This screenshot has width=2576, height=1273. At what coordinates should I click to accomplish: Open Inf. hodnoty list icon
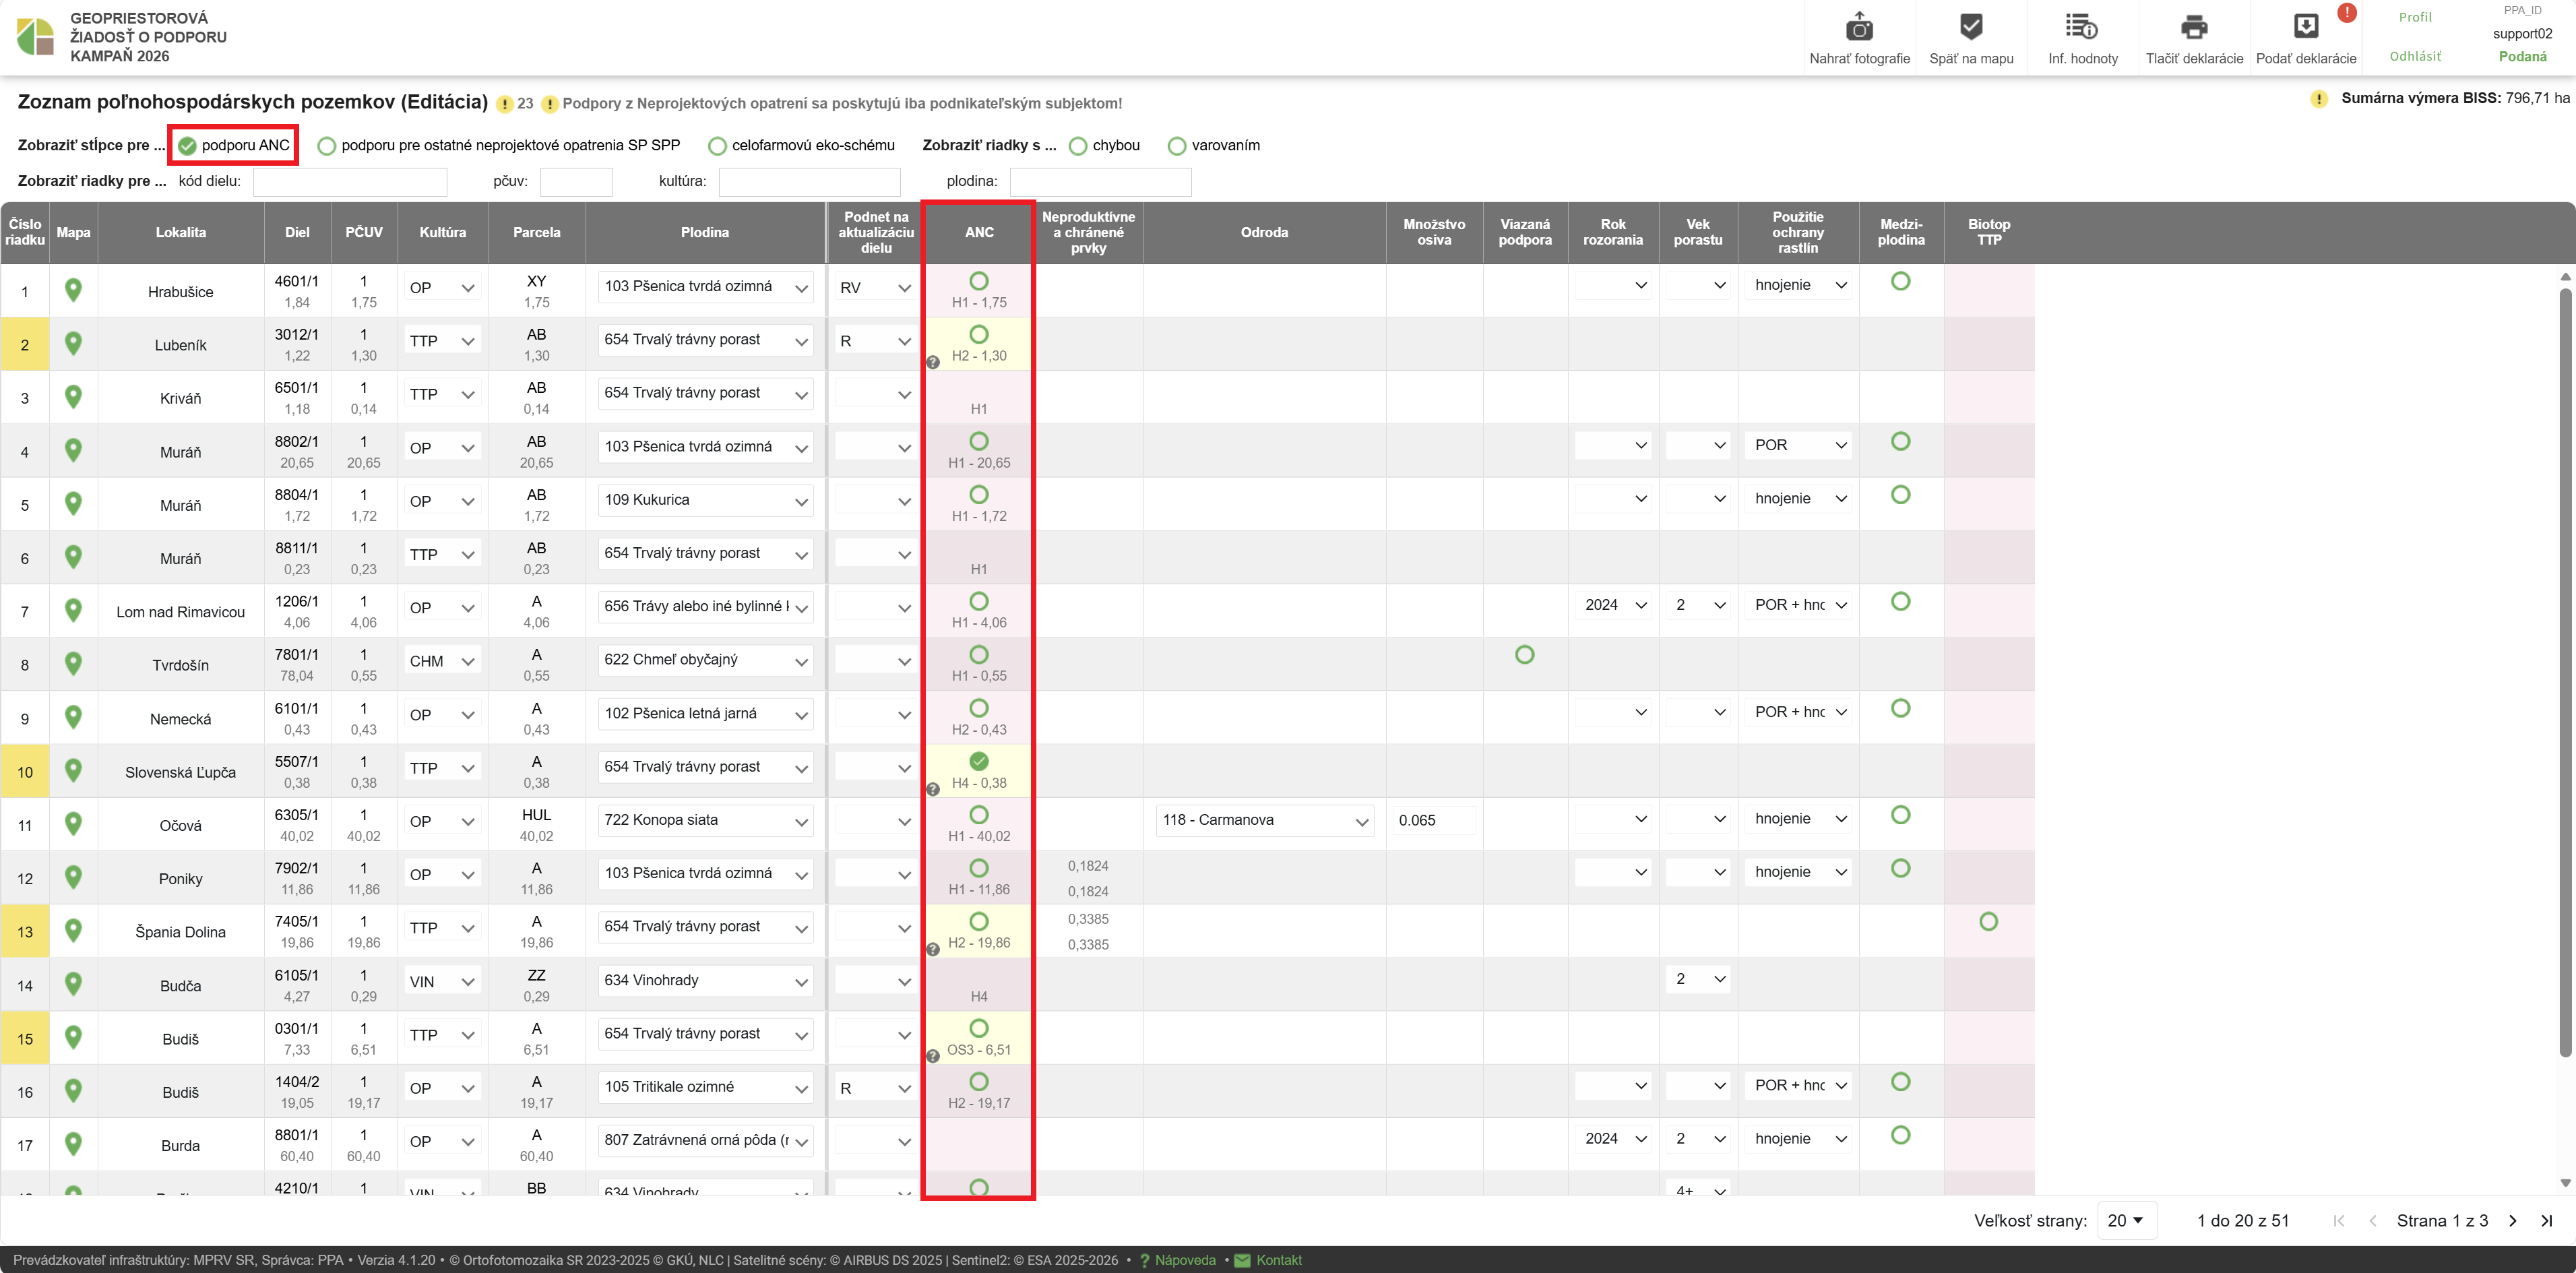(x=2082, y=28)
